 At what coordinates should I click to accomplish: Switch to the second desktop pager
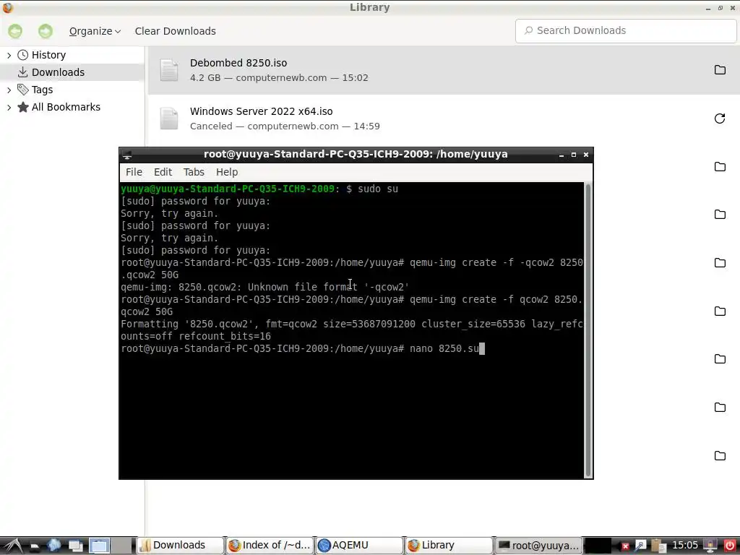(122, 546)
